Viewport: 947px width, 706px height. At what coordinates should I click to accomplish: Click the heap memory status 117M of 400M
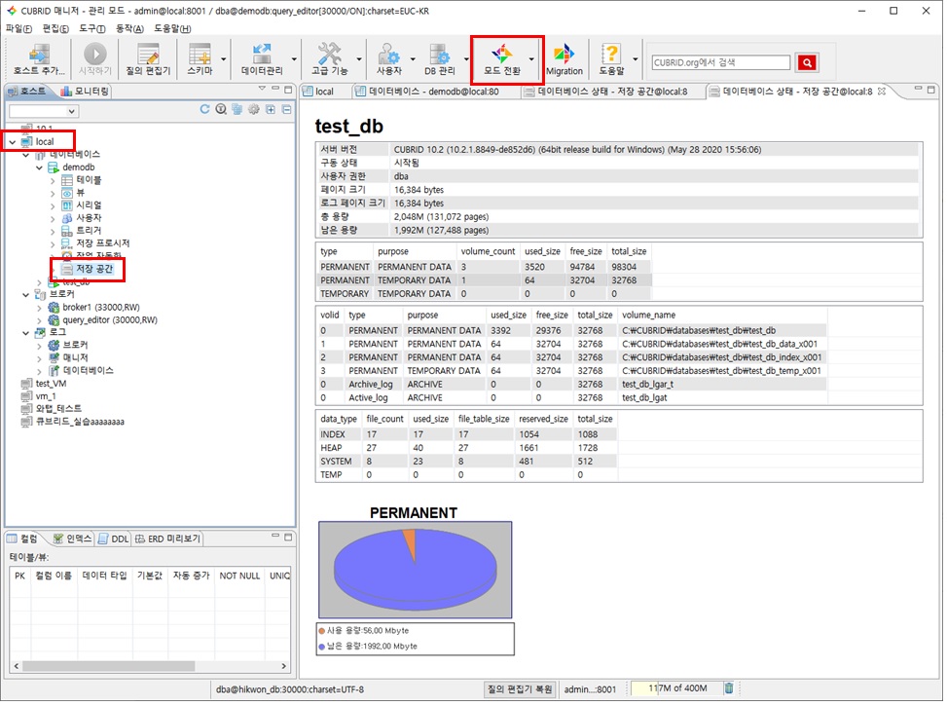pos(677,688)
